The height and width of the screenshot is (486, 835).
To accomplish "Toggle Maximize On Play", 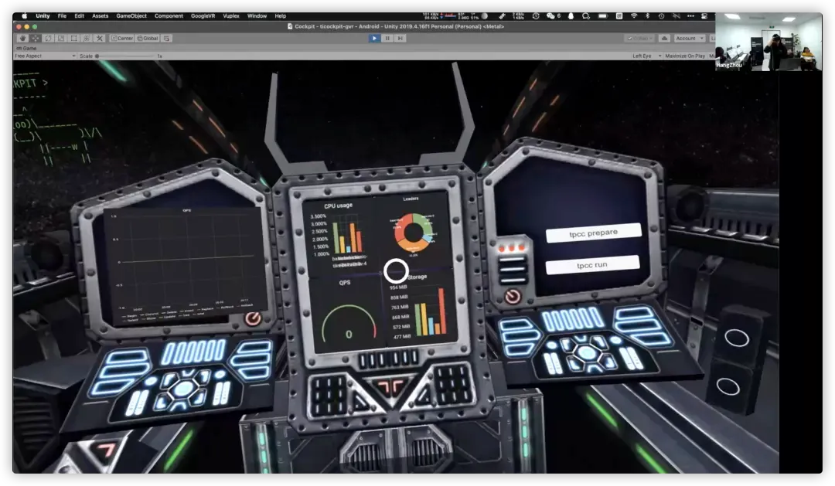I will click(684, 56).
